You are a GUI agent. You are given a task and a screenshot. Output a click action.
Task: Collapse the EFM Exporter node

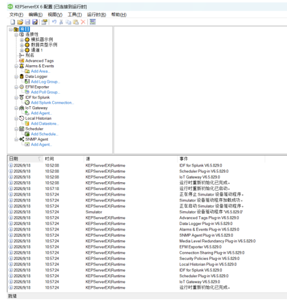point(16,87)
